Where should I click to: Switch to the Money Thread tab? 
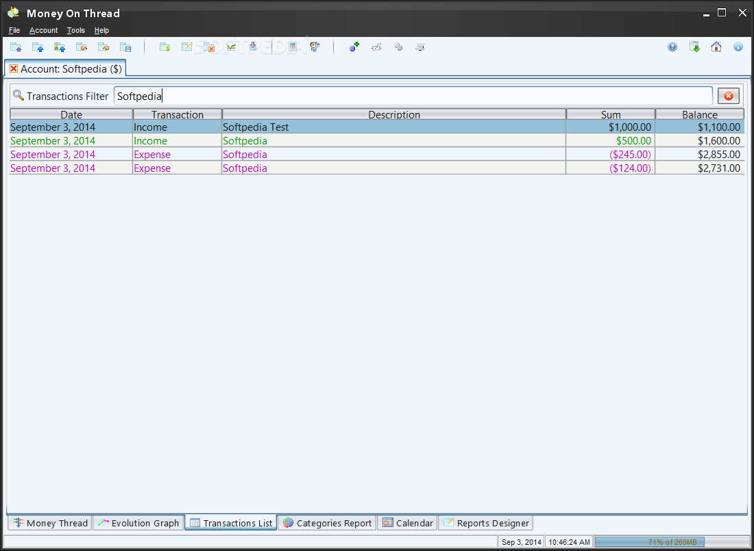49,523
